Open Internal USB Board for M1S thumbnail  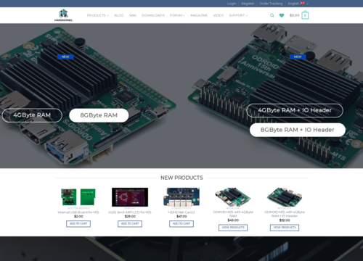[78, 197]
